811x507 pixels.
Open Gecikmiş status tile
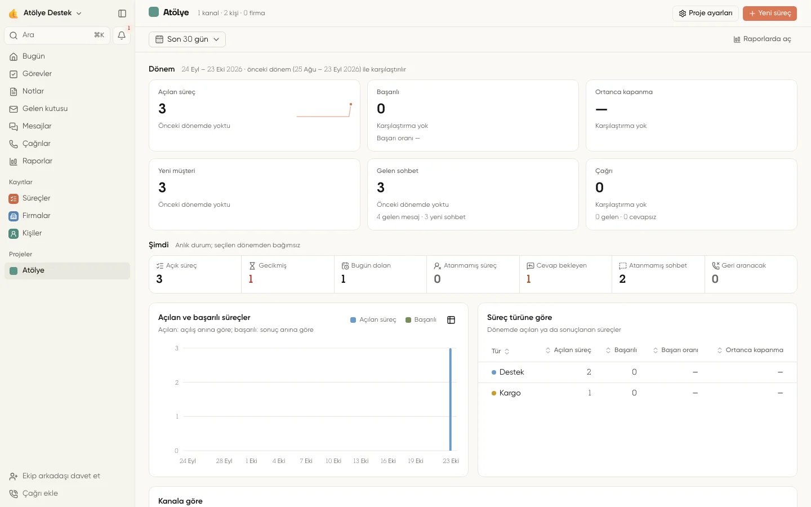[288, 274]
